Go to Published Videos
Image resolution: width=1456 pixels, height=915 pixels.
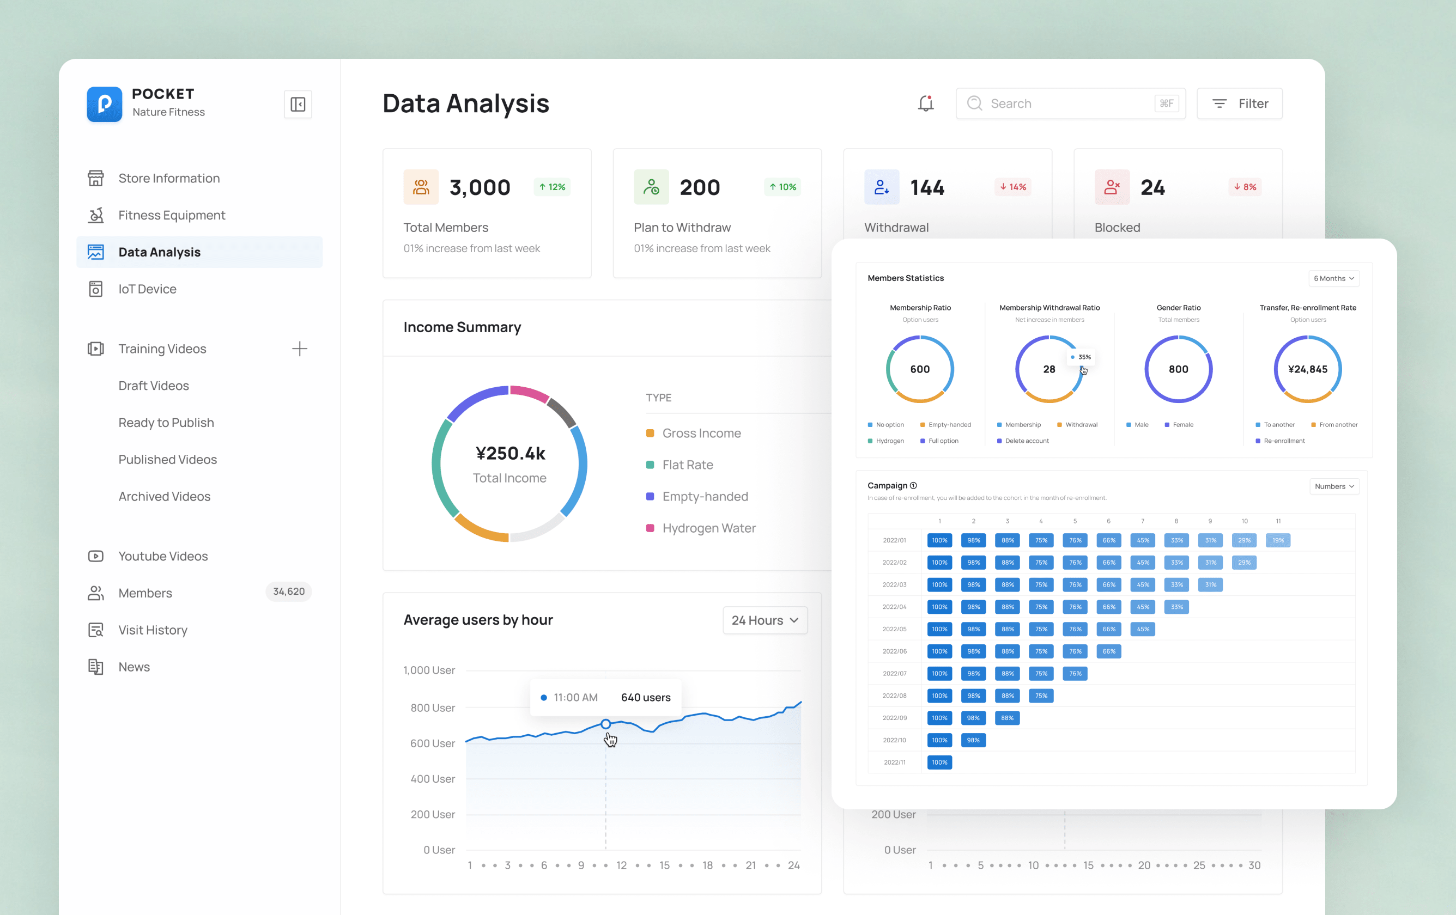(x=167, y=459)
